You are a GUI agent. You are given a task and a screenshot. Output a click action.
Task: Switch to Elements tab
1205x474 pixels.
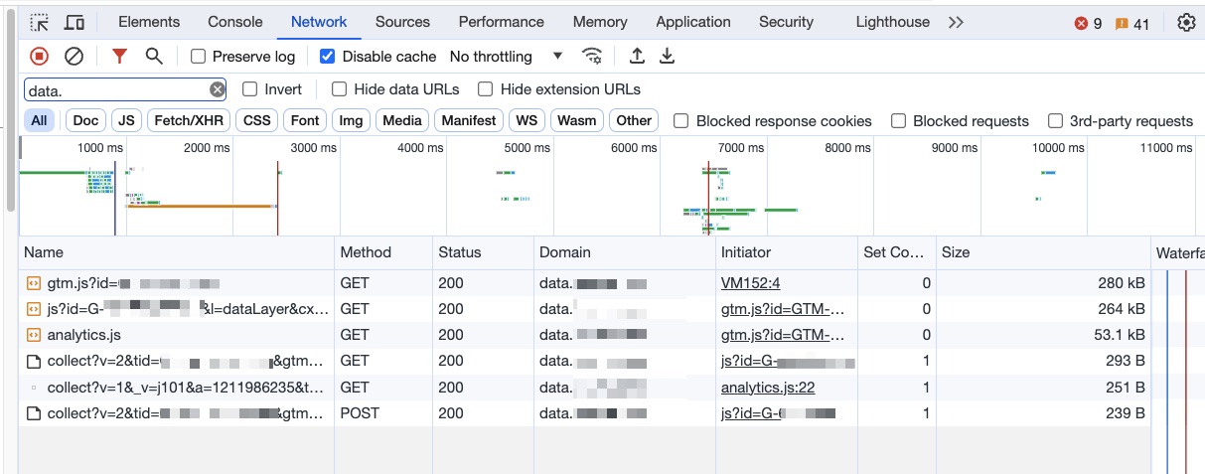pyautogui.click(x=149, y=22)
